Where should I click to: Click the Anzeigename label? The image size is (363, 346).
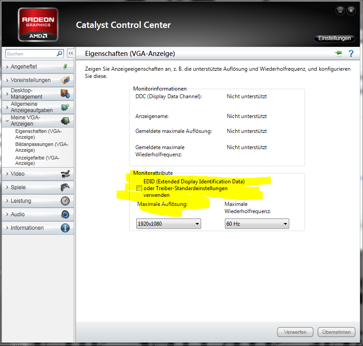(x=152, y=116)
